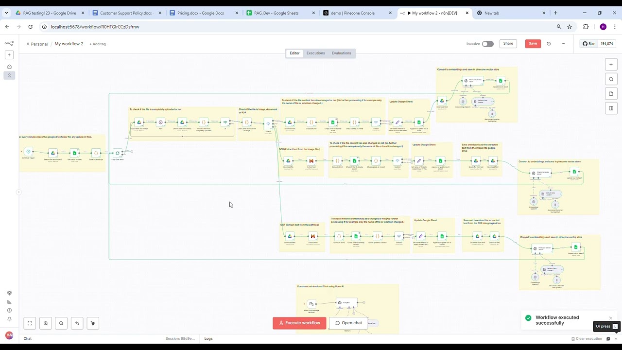
Task: Go to the Home overview icon
Action: coord(9,67)
